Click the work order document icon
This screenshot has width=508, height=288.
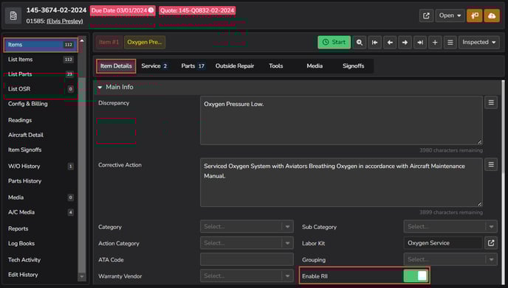[x=13, y=15]
